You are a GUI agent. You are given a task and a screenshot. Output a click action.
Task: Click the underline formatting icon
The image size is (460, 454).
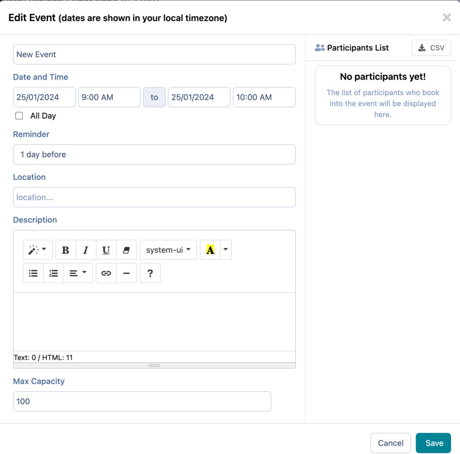click(x=106, y=250)
